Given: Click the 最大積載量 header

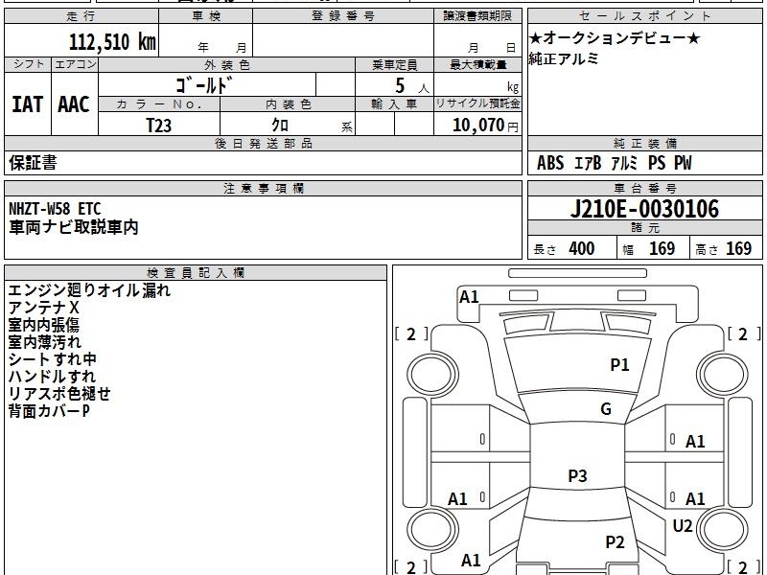Looking at the screenshot, I should click(x=477, y=64).
